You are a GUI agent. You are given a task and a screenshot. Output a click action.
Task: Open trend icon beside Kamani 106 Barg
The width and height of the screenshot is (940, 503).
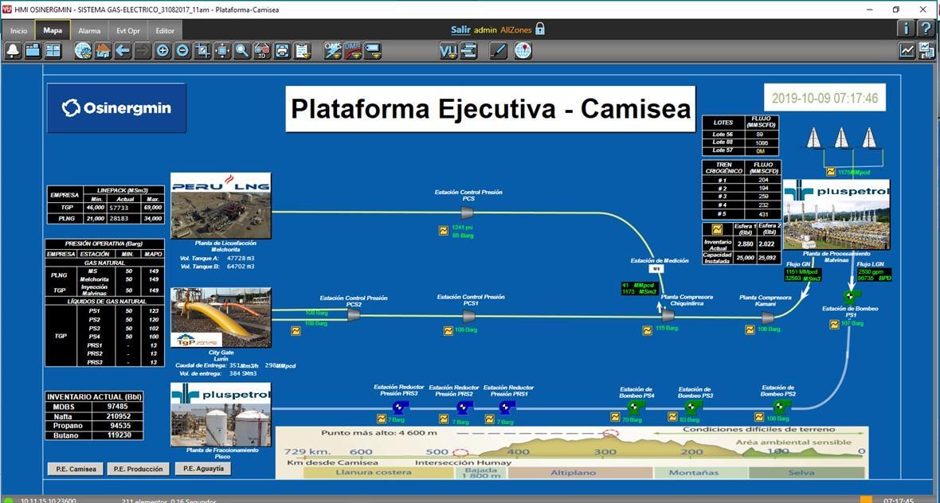click(750, 330)
